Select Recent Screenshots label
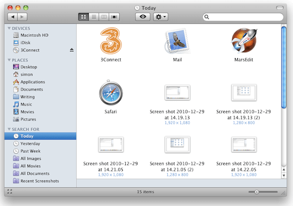 tap(39, 181)
